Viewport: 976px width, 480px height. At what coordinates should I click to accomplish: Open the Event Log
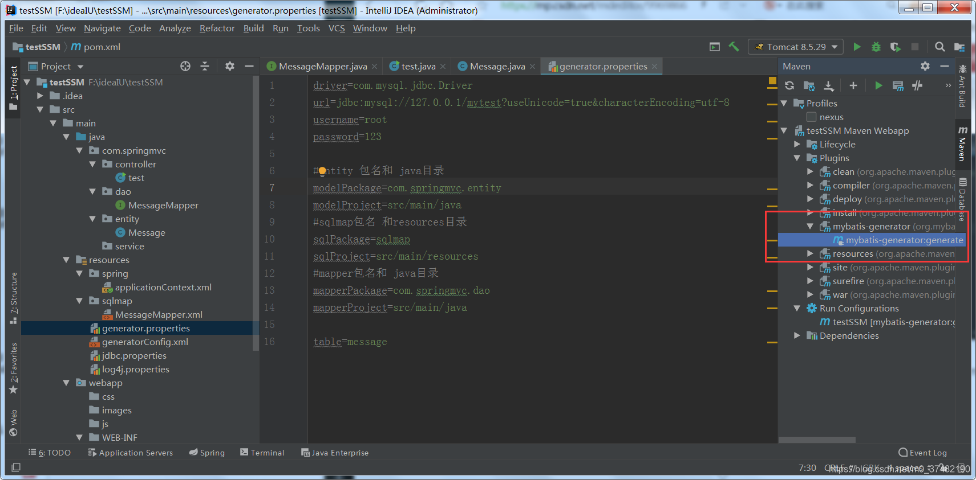click(x=922, y=453)
